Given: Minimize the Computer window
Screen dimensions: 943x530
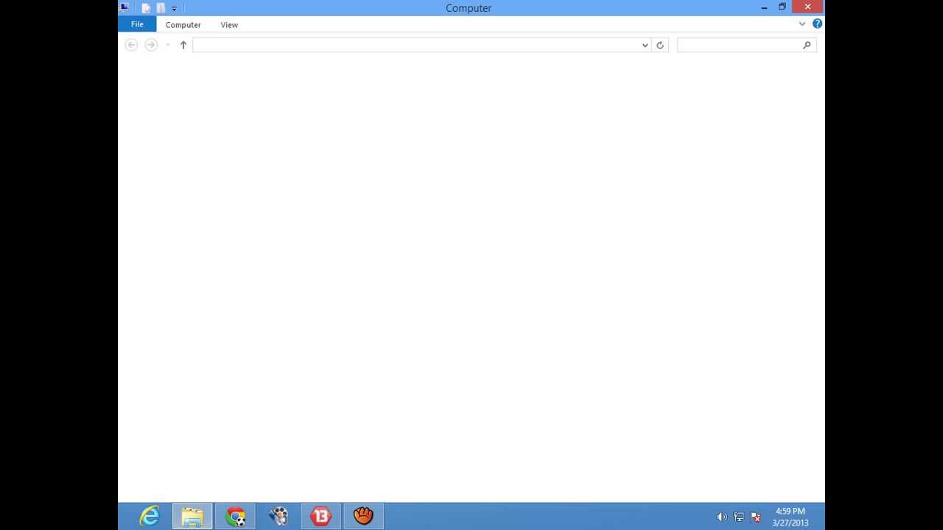Looking at the screenshot, I should click(764, 7).
